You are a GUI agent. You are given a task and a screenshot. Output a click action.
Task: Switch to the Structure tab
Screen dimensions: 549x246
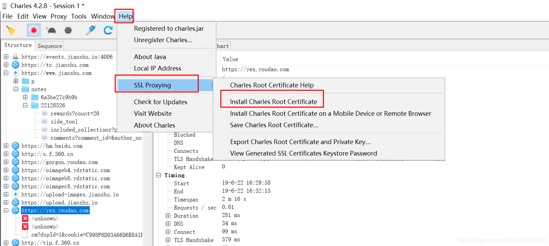tap(18, 45)
